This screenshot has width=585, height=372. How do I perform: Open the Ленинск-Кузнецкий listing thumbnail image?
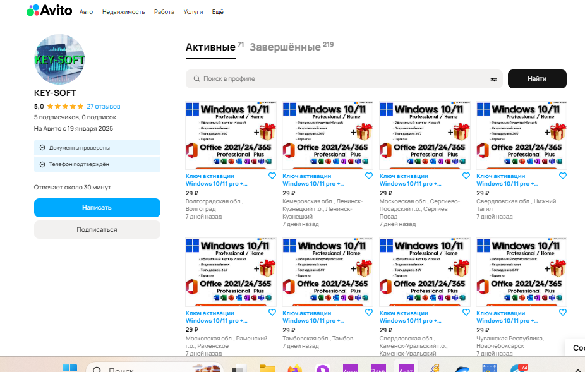tap(328, 135)
